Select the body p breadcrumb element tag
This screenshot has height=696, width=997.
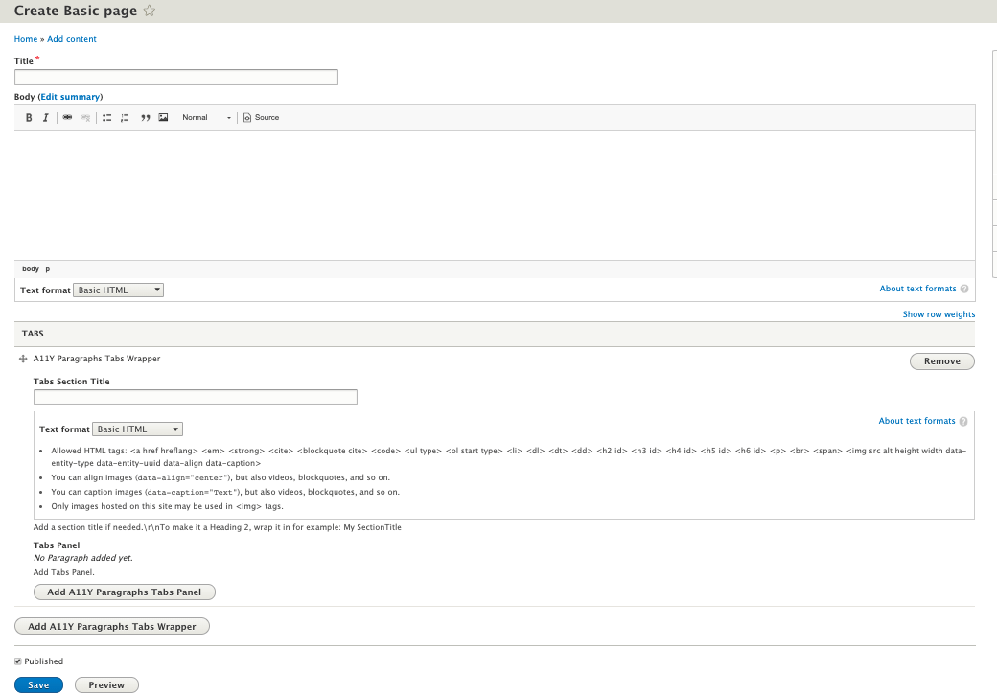click(x=31, y=268)
